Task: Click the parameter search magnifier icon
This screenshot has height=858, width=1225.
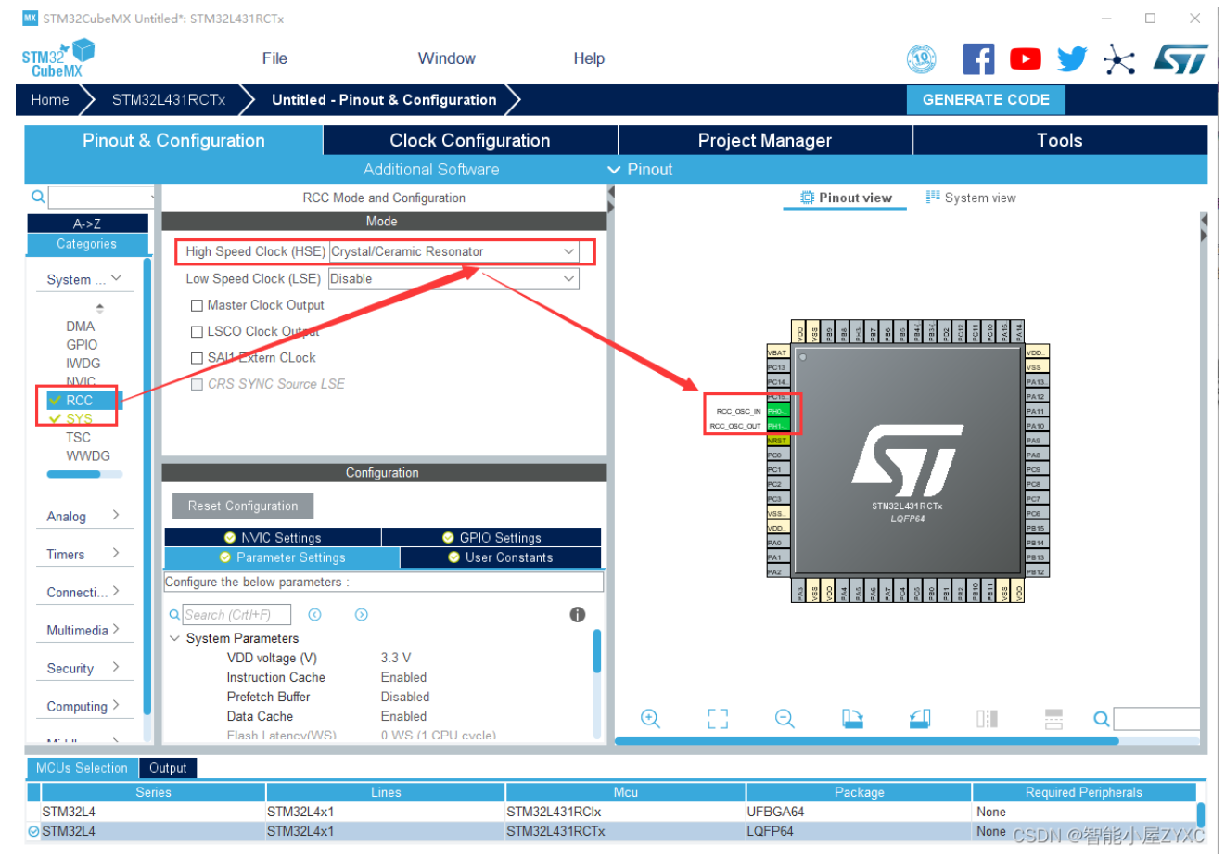Action: pyautogui.click(x=174, y=615)
